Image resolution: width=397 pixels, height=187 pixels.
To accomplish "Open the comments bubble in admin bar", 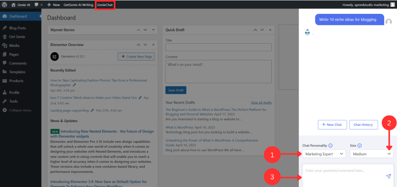I will pos(38,5).
